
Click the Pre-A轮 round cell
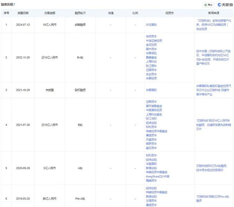(x=80, y=199)
